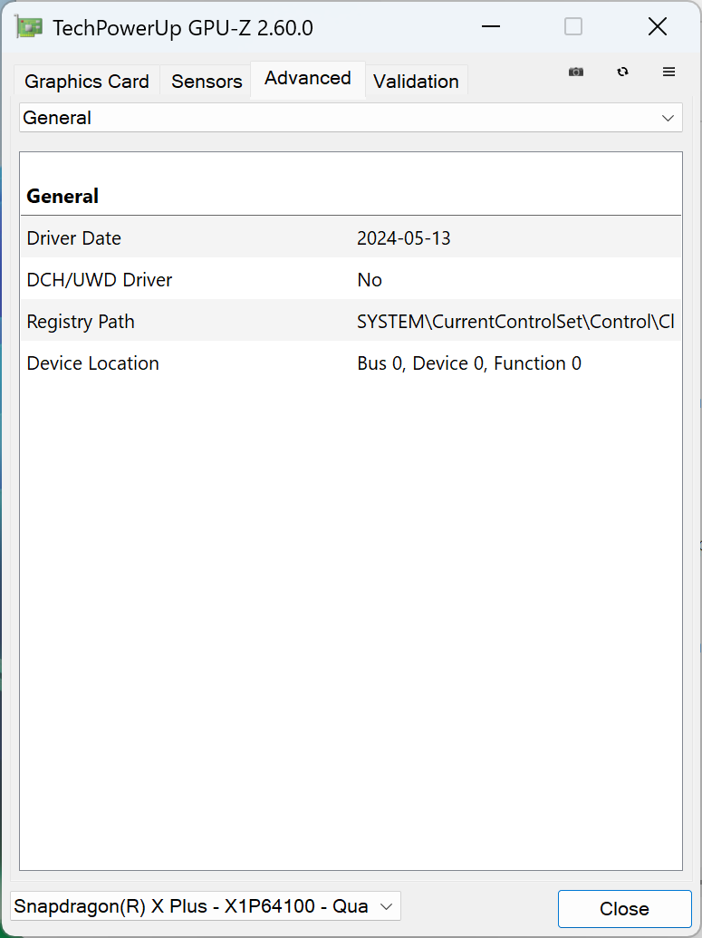Viewport: 702px width, 938px height.
Task: Expand the General category dropdown
Action: [x=351, y=118]
